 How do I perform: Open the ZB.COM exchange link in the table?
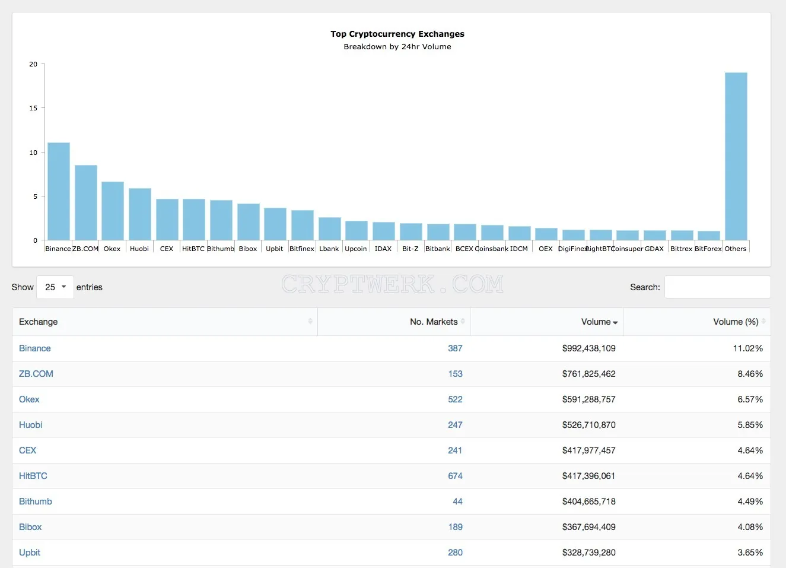coord(36,374)
